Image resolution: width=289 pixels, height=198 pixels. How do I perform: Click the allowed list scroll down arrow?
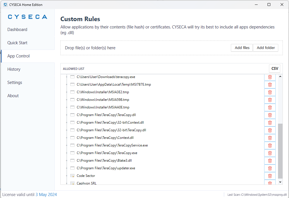pyautogui.click(x=280, y=182)
